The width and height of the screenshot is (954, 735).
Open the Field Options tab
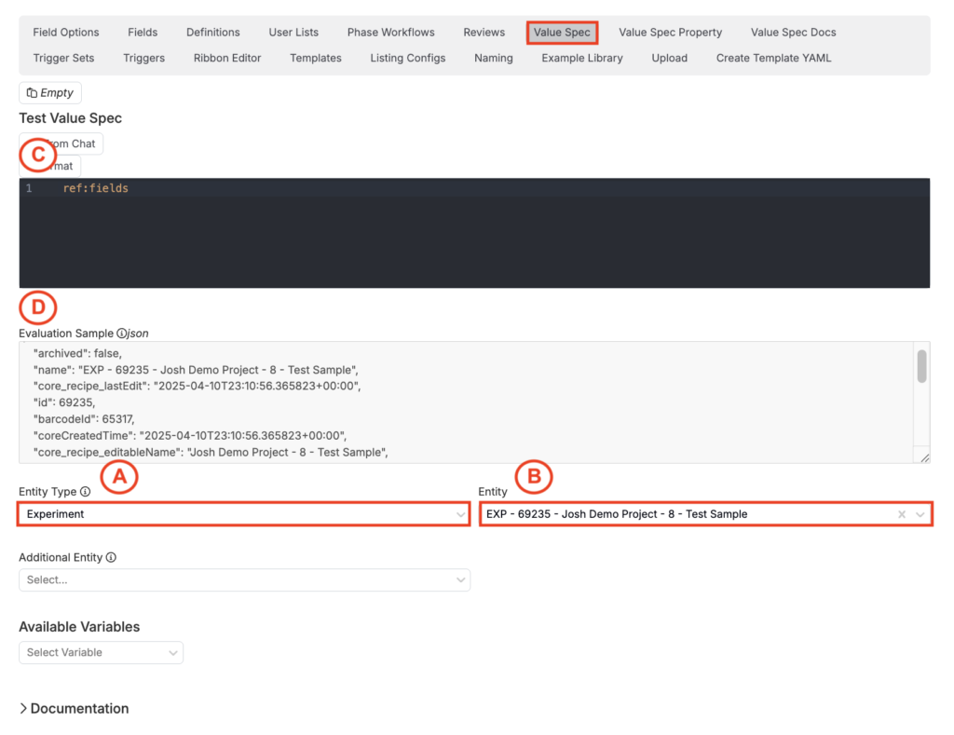pos(66,33)
